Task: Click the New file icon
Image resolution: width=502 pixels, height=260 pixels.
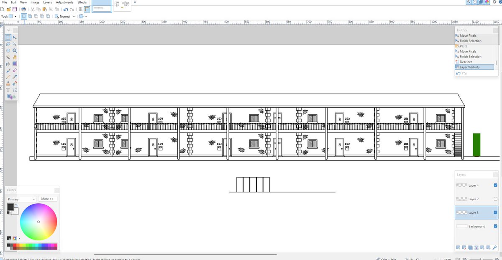Action: 2,9
